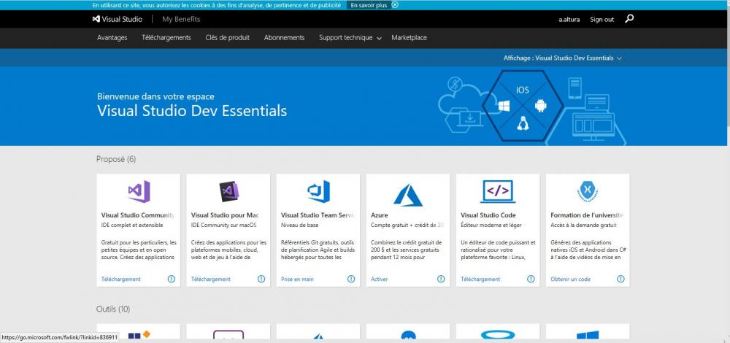Click Prise en main link

tap(297, 279)
